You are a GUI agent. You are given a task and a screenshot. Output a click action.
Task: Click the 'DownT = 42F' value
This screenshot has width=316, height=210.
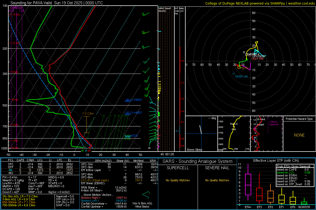pyautogui.click(x=10, y=192)
